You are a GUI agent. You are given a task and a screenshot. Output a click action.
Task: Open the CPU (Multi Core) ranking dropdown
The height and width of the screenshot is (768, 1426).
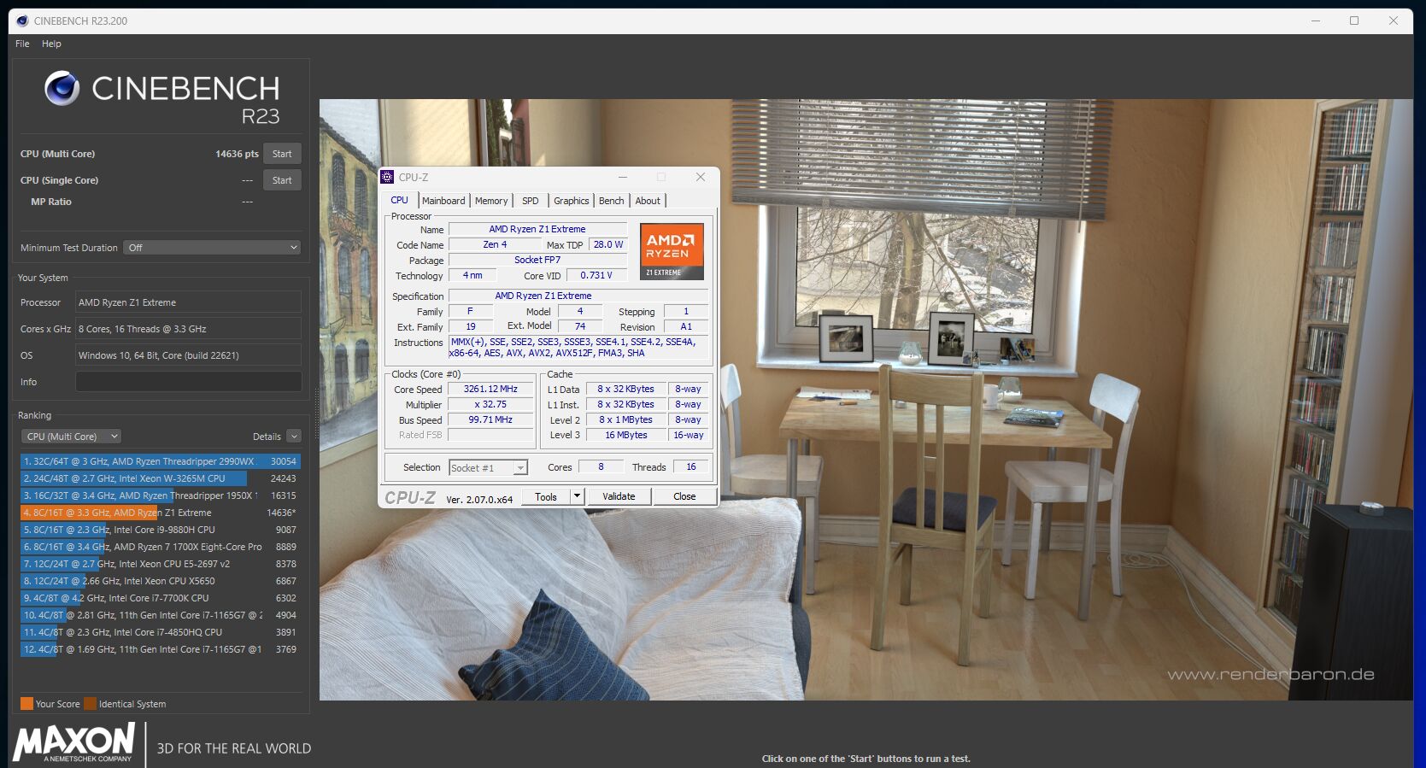click(x=70, y=437)
